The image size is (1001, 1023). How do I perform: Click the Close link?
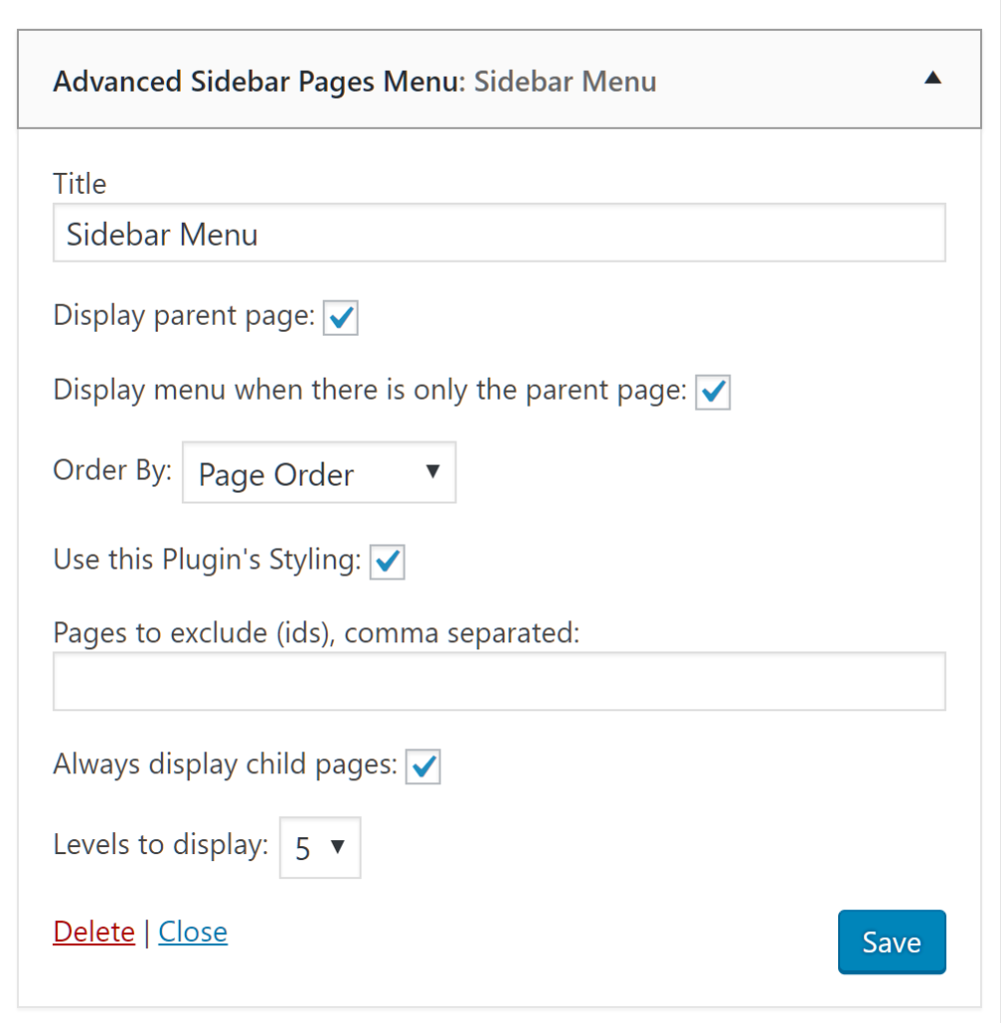[192, 931]
